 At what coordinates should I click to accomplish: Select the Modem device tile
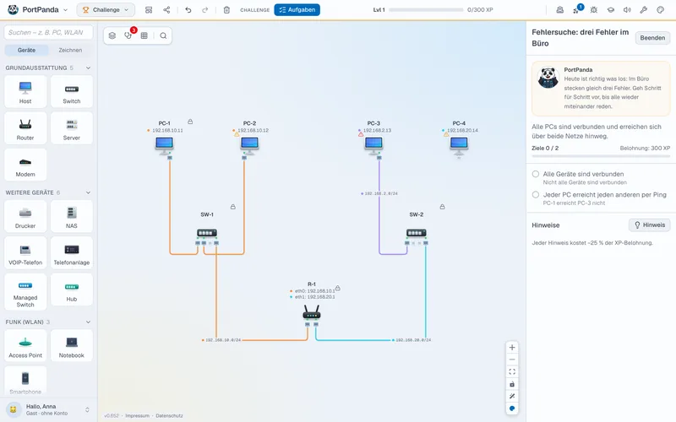tap(25, 165)
